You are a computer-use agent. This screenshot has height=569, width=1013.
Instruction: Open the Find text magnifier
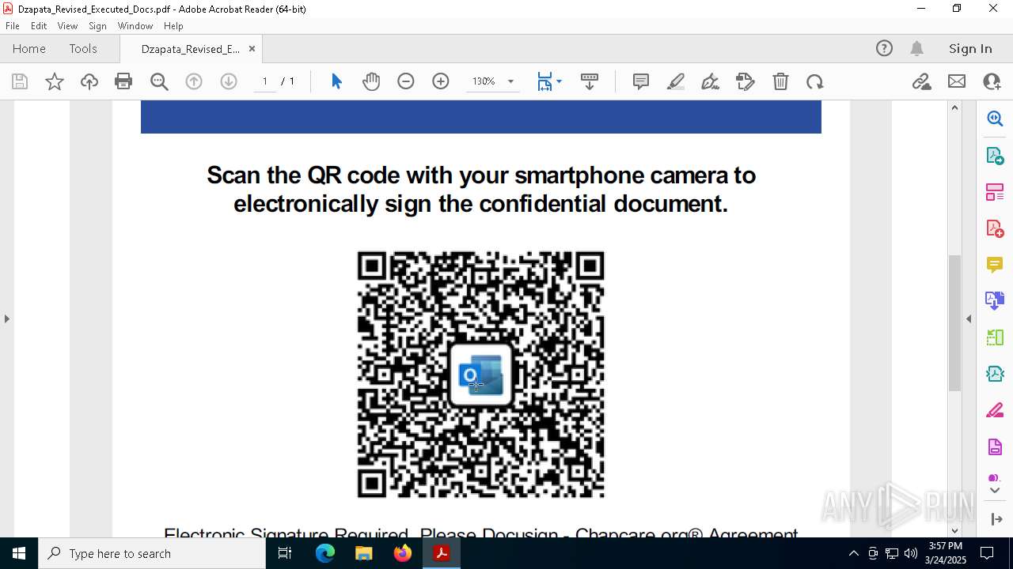coord(159,81)
